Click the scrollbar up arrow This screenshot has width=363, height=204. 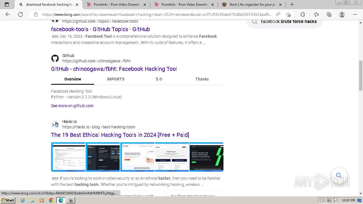click(x=361, y=22)
